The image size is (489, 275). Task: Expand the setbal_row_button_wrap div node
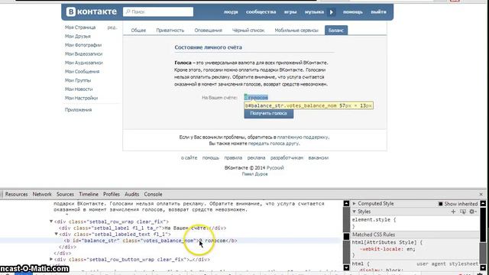pos(51,260)
